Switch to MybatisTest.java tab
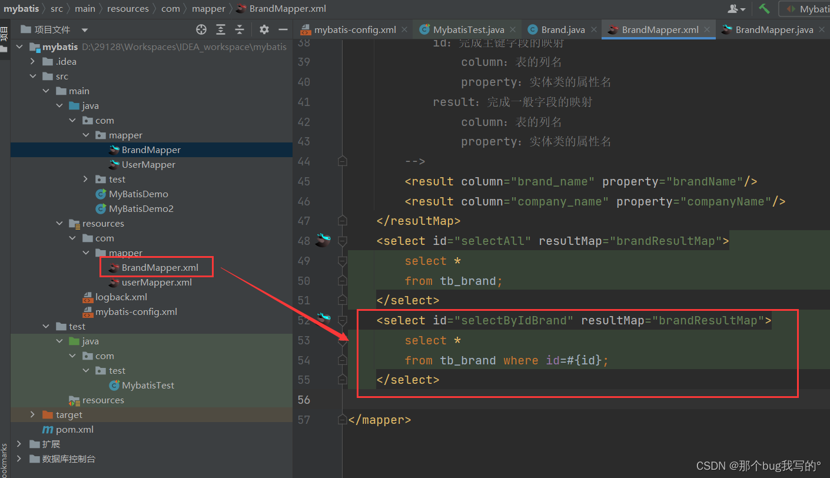Image resolution: width=830 pixels, height=478 pixels. (469, 29)
